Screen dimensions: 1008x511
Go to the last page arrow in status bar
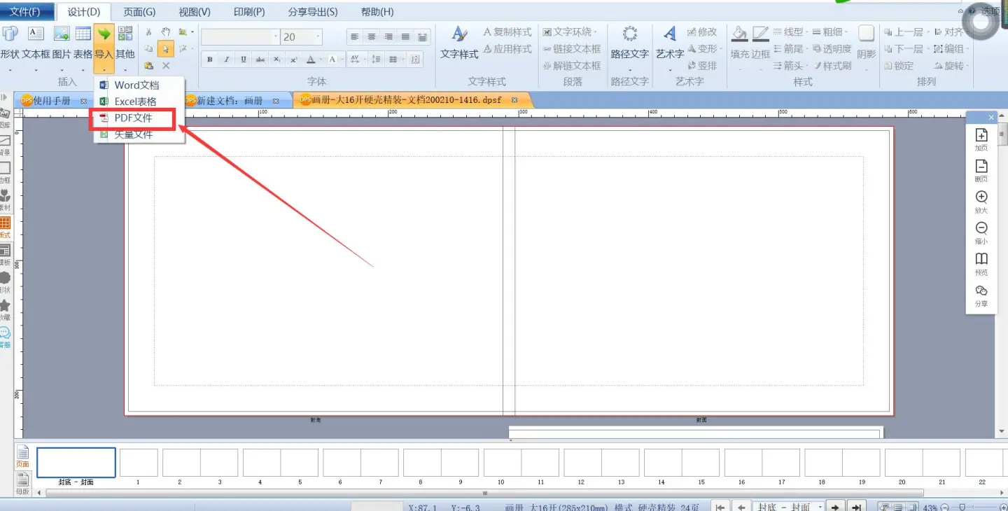(856, 507)
